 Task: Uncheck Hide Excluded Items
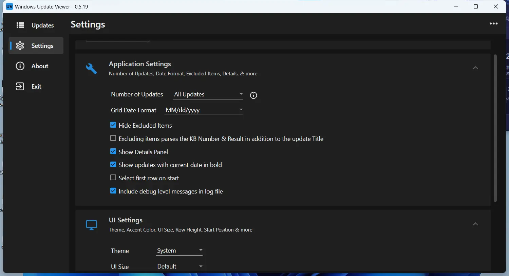click(113, 125)
